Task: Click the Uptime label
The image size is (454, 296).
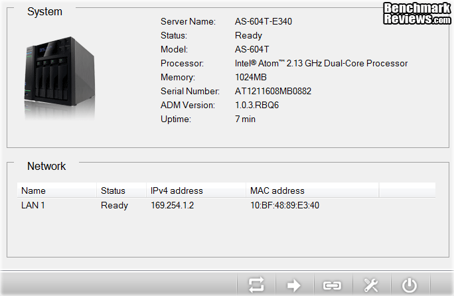Action: pos(176,119)
